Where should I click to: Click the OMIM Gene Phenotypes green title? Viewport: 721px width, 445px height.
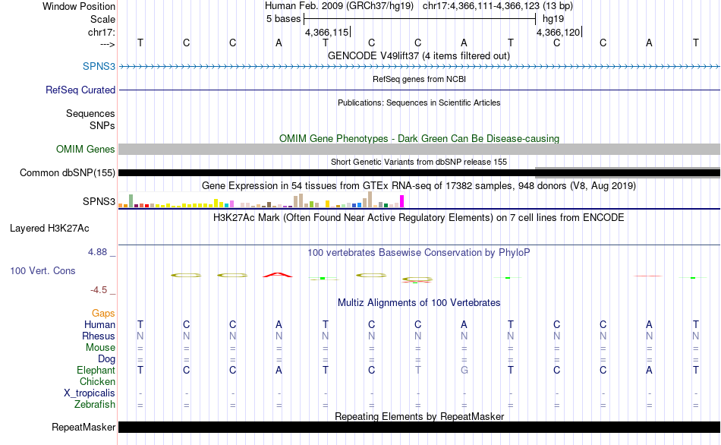419,138
